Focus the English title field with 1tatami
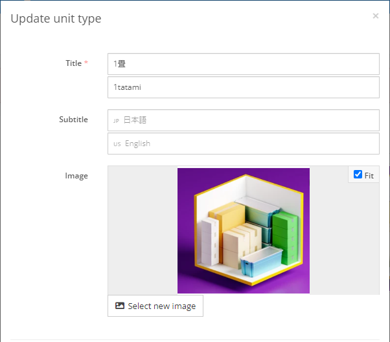Viewport: 390px width, 342px height. point(244,87)
